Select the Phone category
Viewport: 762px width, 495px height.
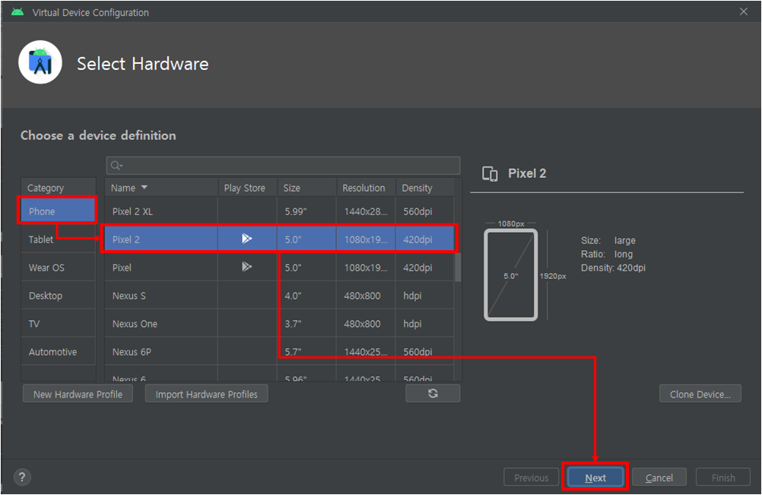[x=58, y=211]
